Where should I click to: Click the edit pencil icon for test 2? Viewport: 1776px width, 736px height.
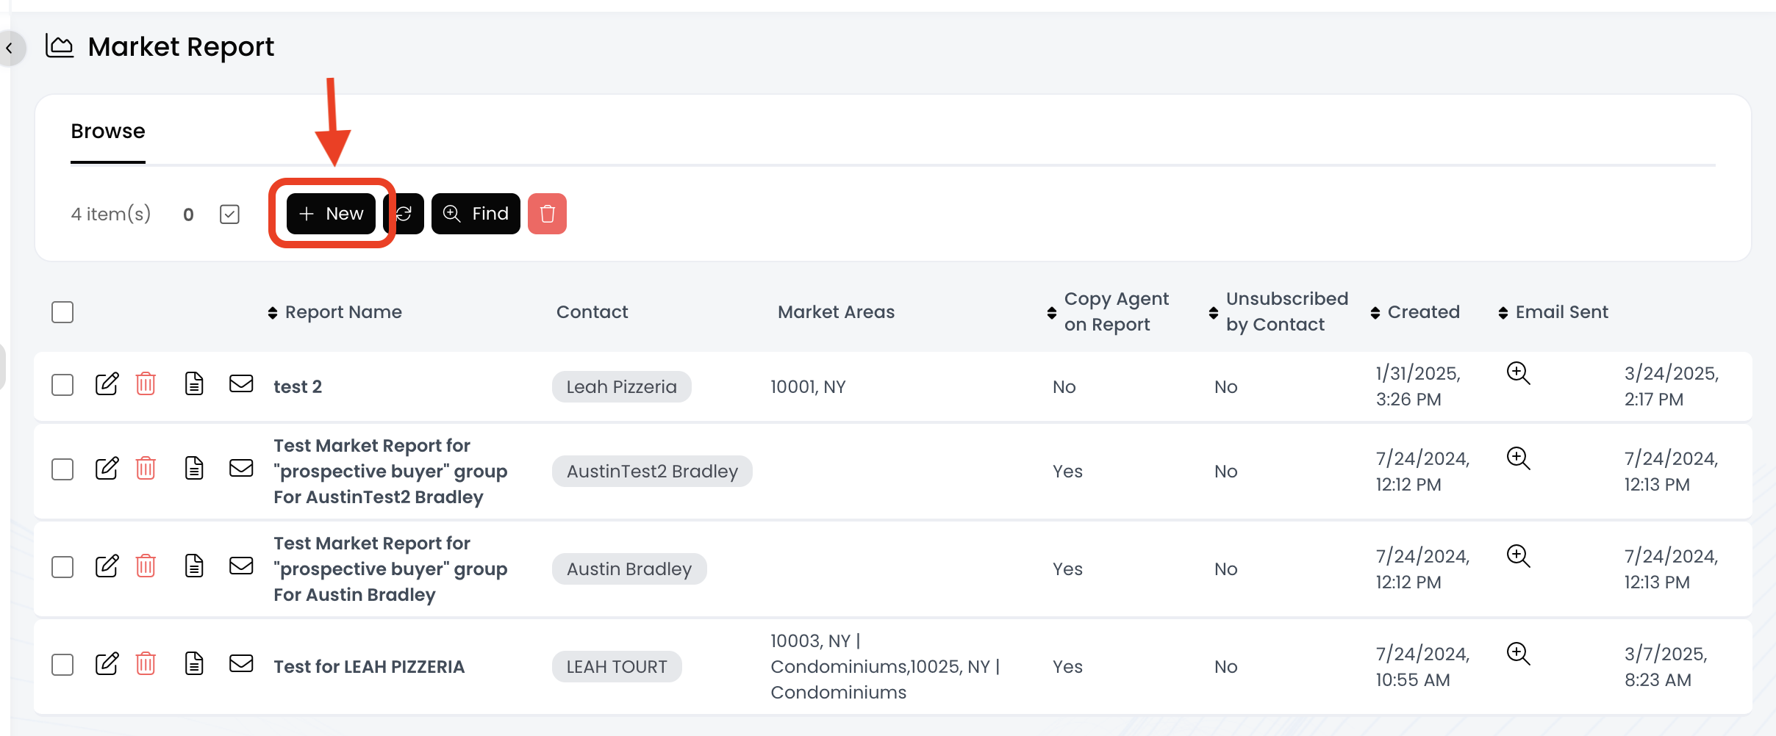[x=107, y=384]
